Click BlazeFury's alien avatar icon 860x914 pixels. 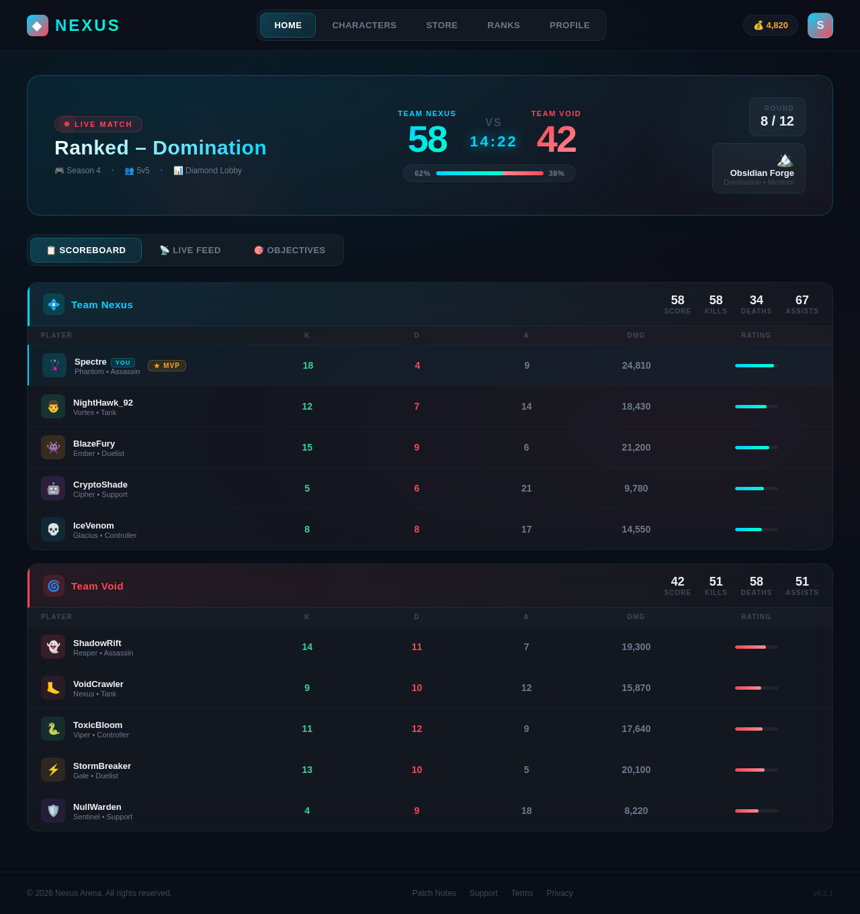click(53, 447)
